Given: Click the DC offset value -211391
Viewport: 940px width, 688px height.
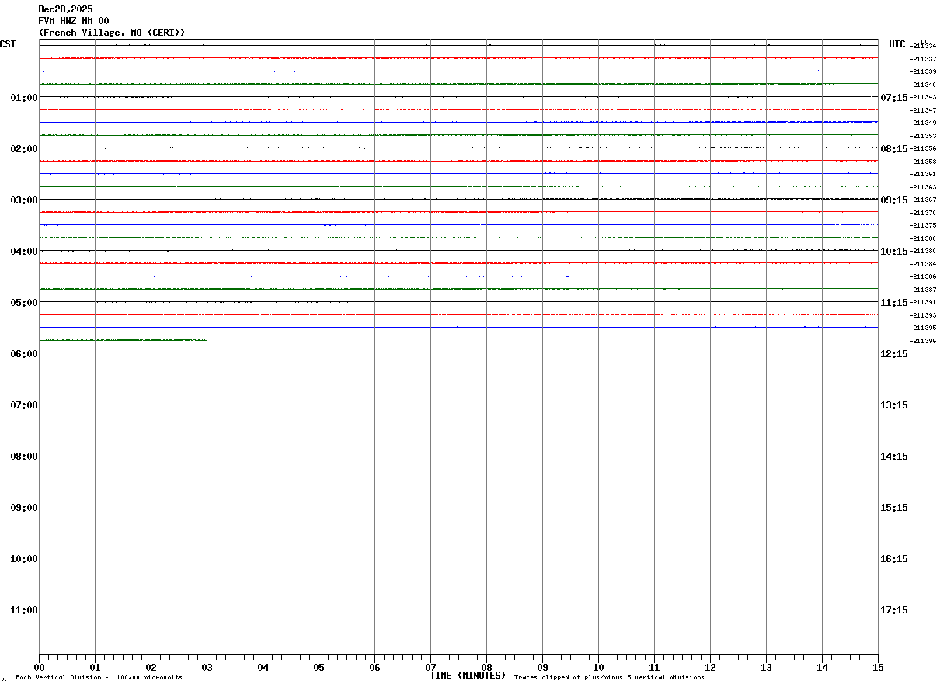Looking at the screenshot, I should 923,302.
